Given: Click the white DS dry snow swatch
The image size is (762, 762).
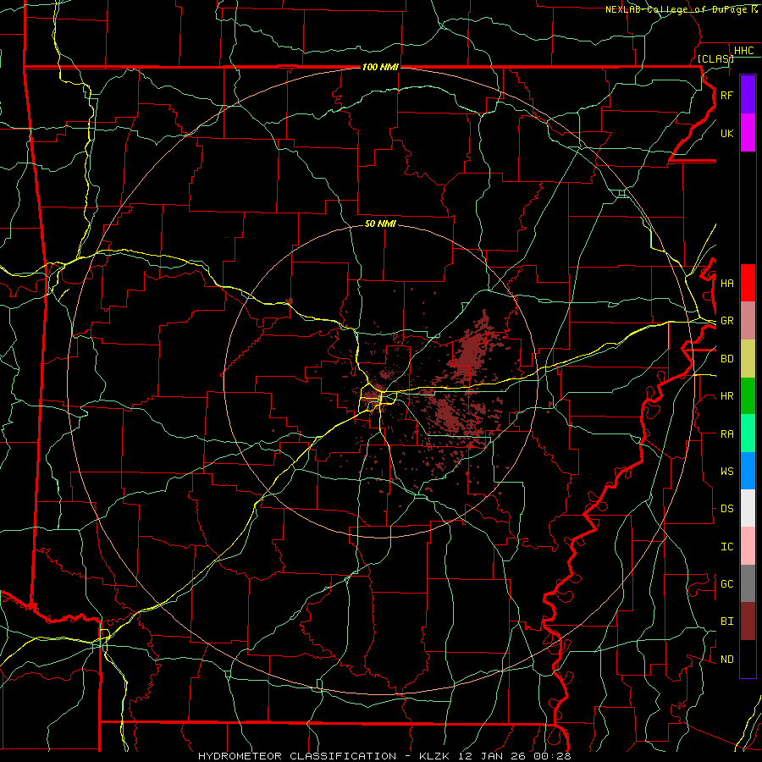Looking at the screenshot, I should click(x=748, y=508).
